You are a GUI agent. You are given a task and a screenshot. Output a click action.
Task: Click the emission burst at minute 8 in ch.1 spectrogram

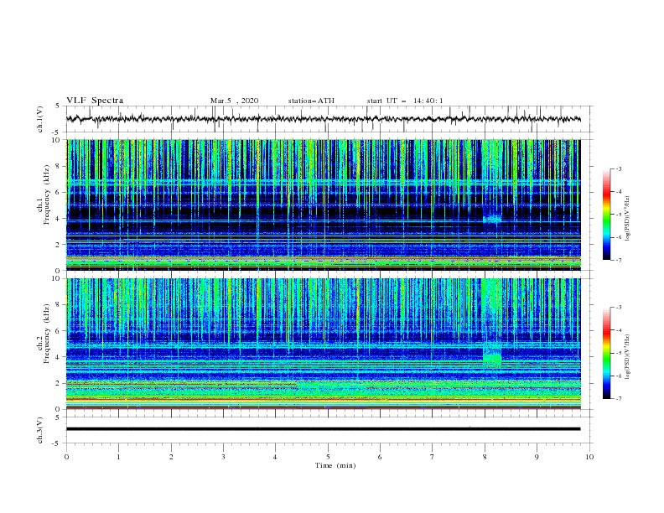[x=492, y=220]
